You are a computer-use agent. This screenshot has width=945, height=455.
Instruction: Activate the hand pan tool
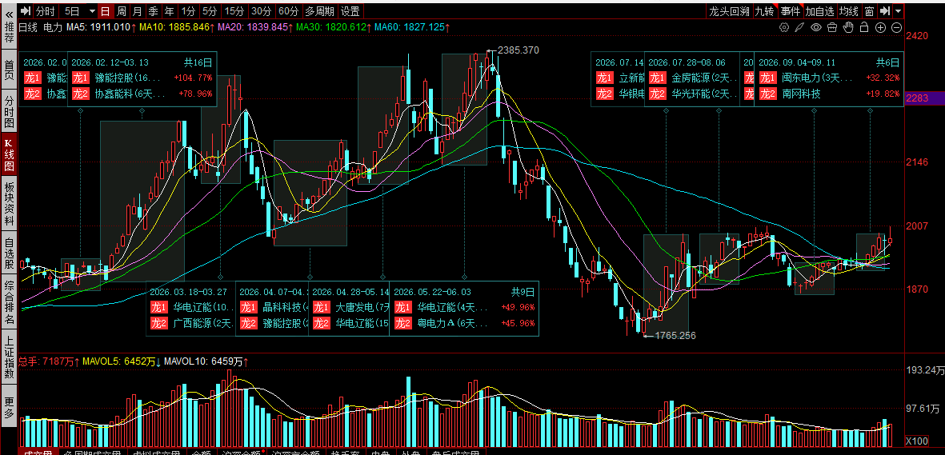coord(848,27)
